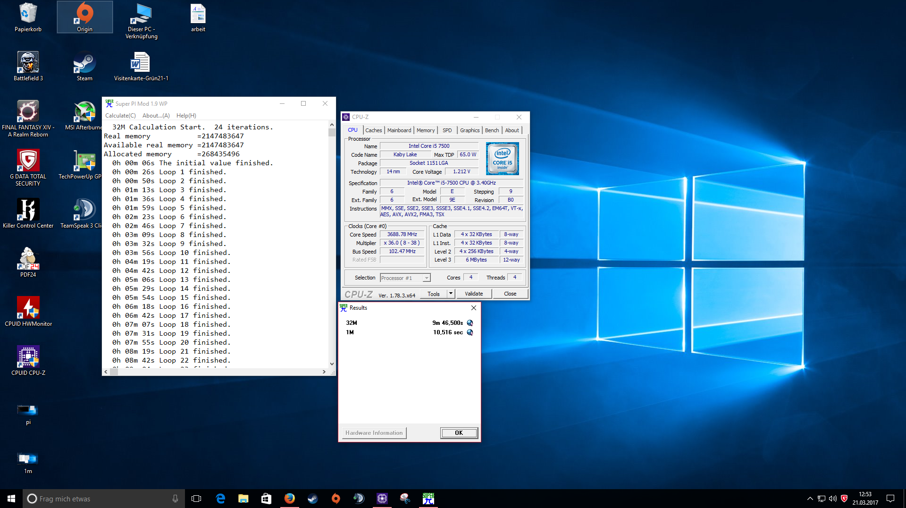Show hidden system tray icons
Screen dimensions: 906x508
pyautogui.click(x=810, y=499)
